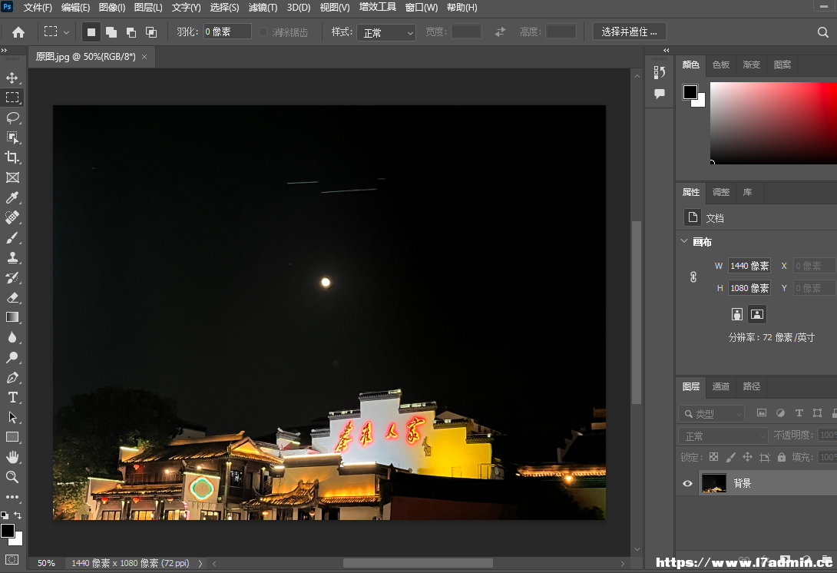The height and width of the screenshot is (573, 837).
Task: Click the 选择并遮住 button
Action: click(x=630, y=32)
